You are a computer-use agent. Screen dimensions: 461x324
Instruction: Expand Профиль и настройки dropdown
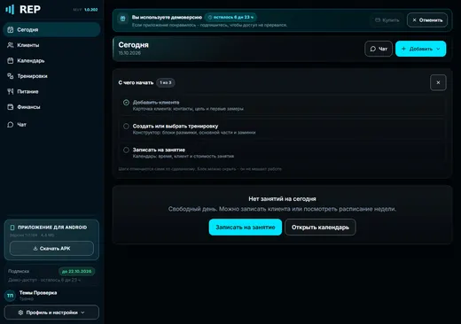pos(51,312)
